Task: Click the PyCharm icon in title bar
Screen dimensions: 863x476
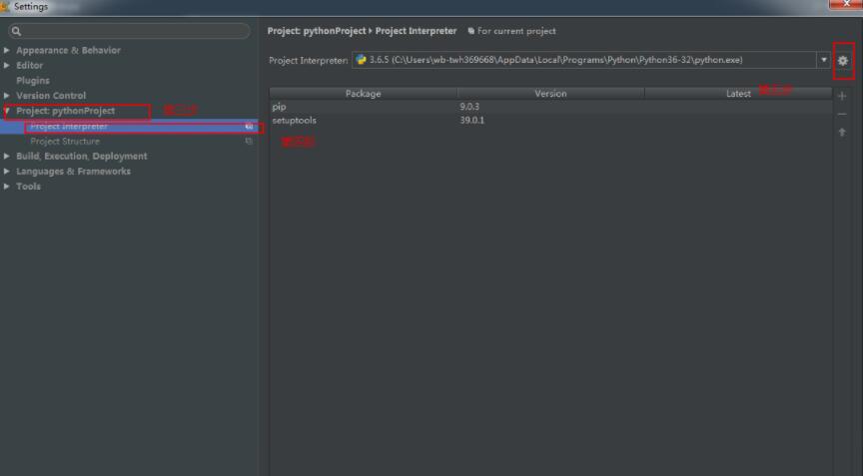Action: point(5,6)
